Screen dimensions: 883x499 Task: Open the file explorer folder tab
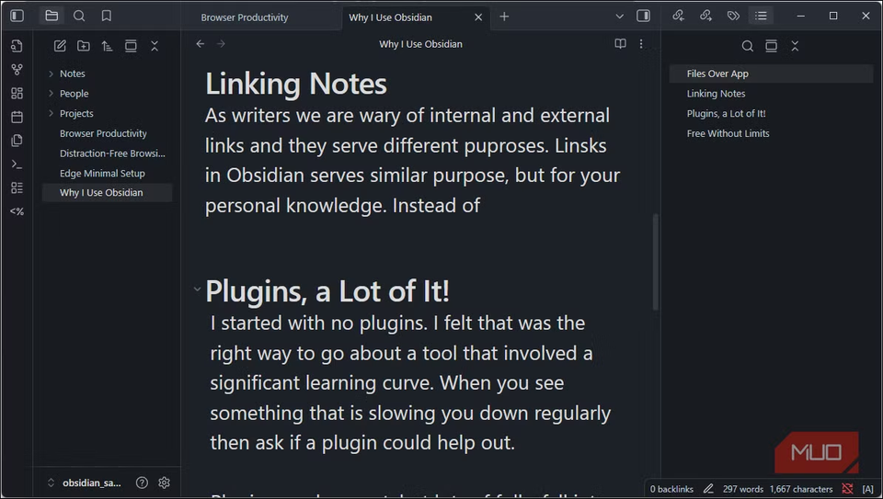point(52,16)
